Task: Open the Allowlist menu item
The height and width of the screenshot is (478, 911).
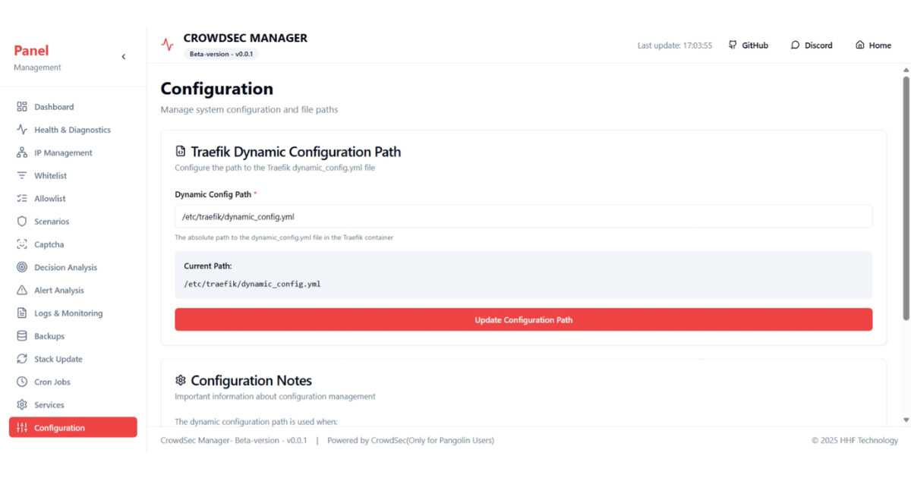Action: point(50,199)
